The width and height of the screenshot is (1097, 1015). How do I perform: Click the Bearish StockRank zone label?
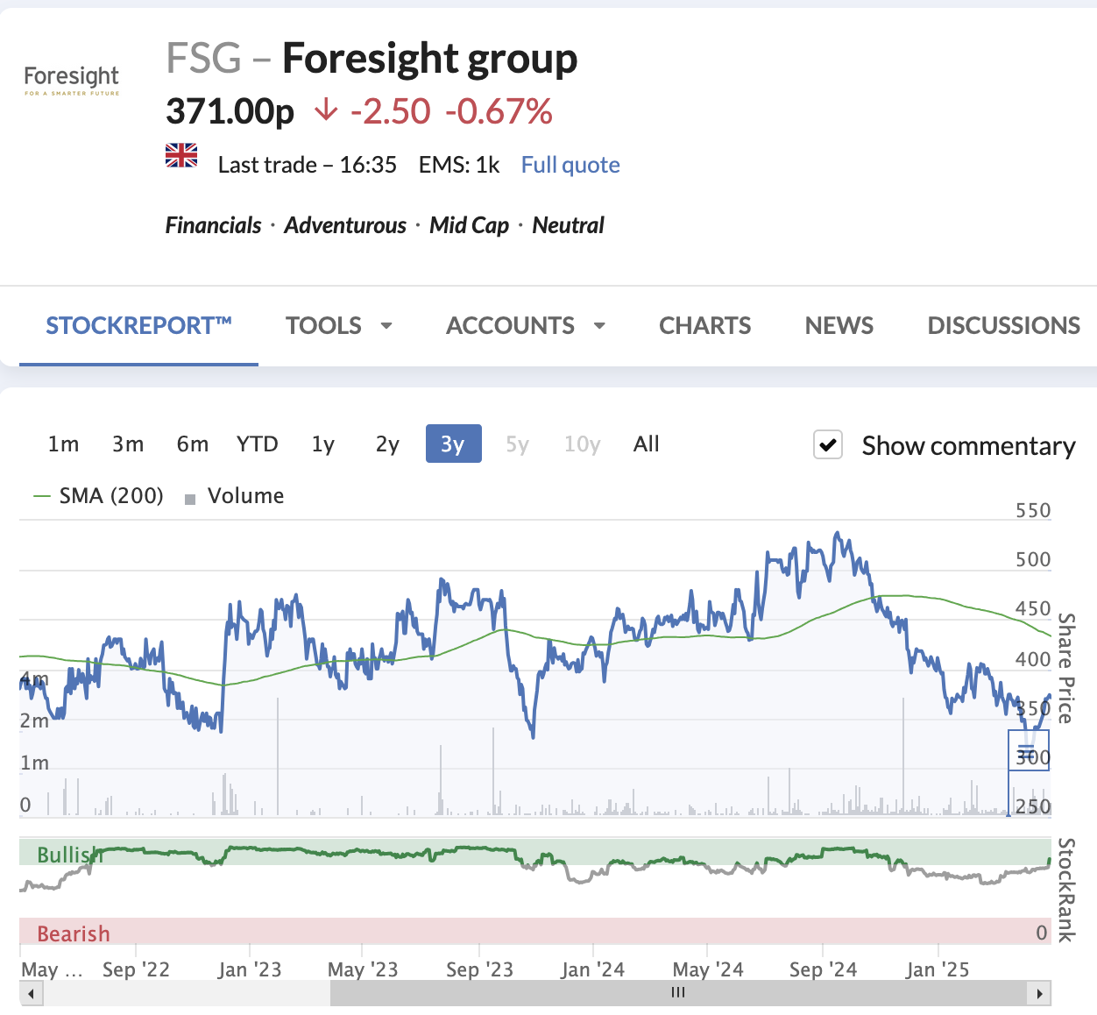pos(74,933)
